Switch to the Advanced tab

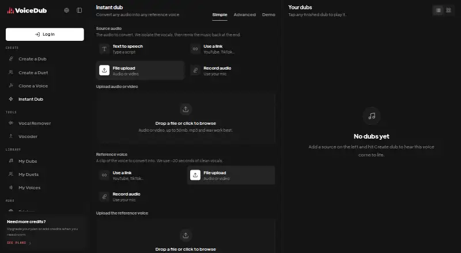[x=244, y=15]
